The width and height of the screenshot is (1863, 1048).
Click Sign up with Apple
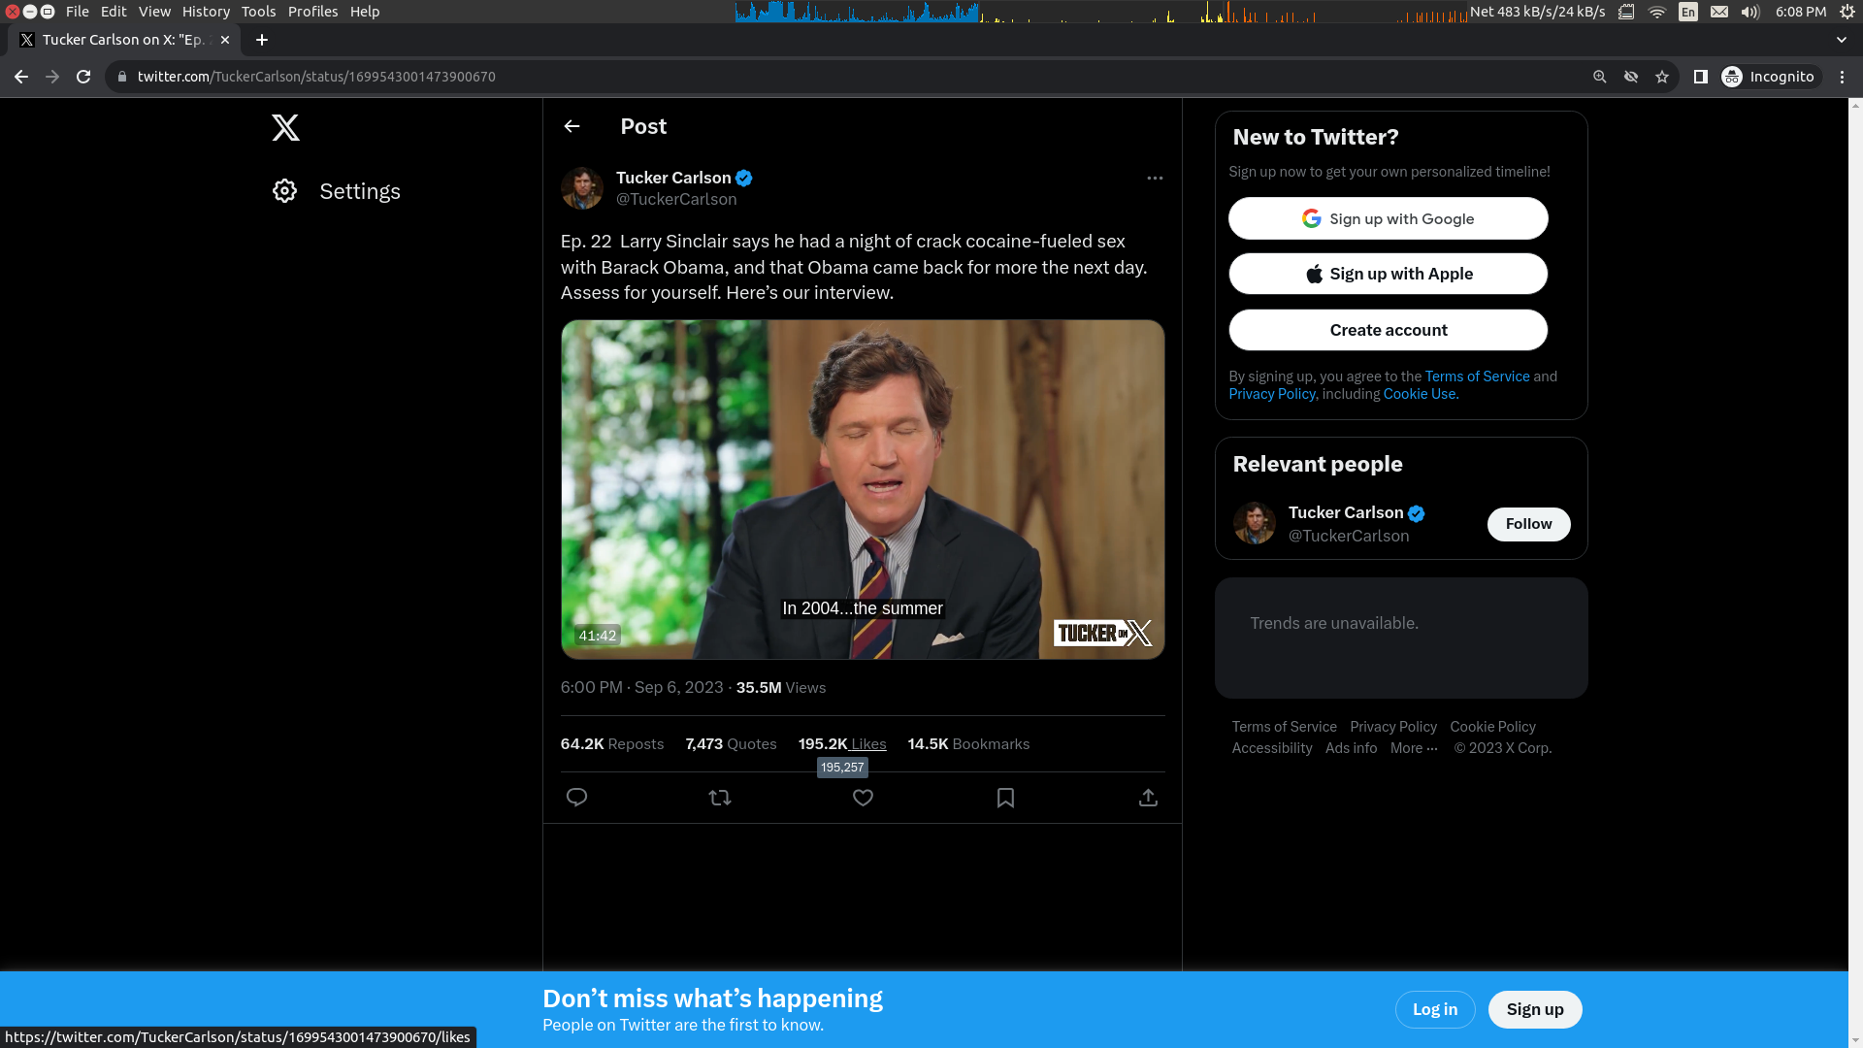[1388, 274]
